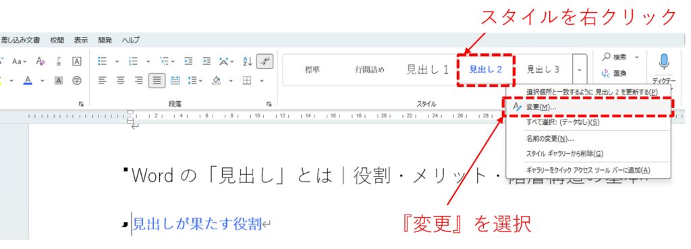Toggle show/hide paragraph marks
This screenshot has width=691, height=249.
point(265,61)
